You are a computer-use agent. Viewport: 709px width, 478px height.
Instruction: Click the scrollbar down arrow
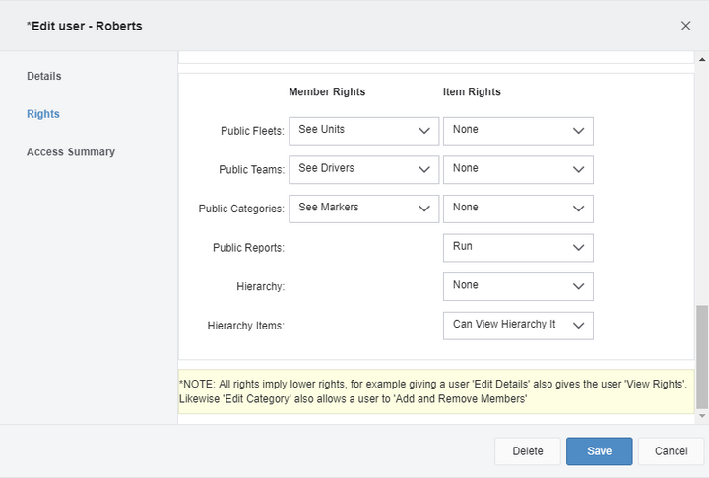pos(702,416)
